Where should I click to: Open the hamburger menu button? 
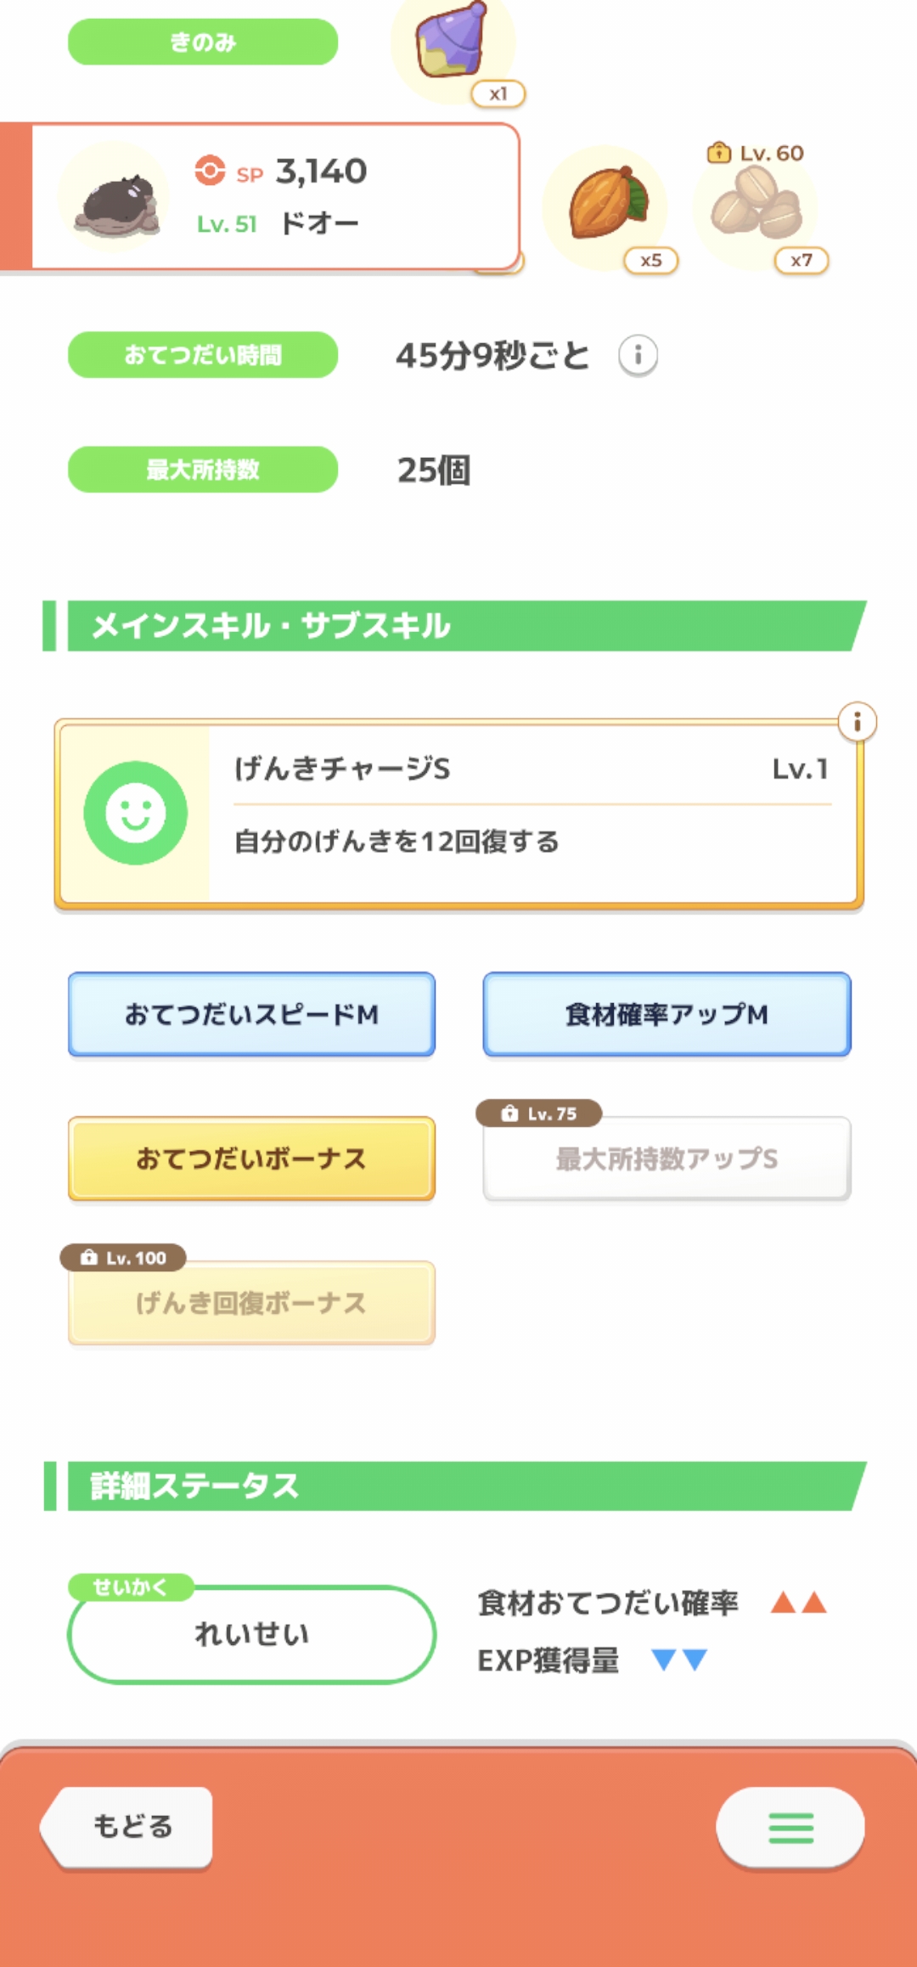pos(790,1828)
